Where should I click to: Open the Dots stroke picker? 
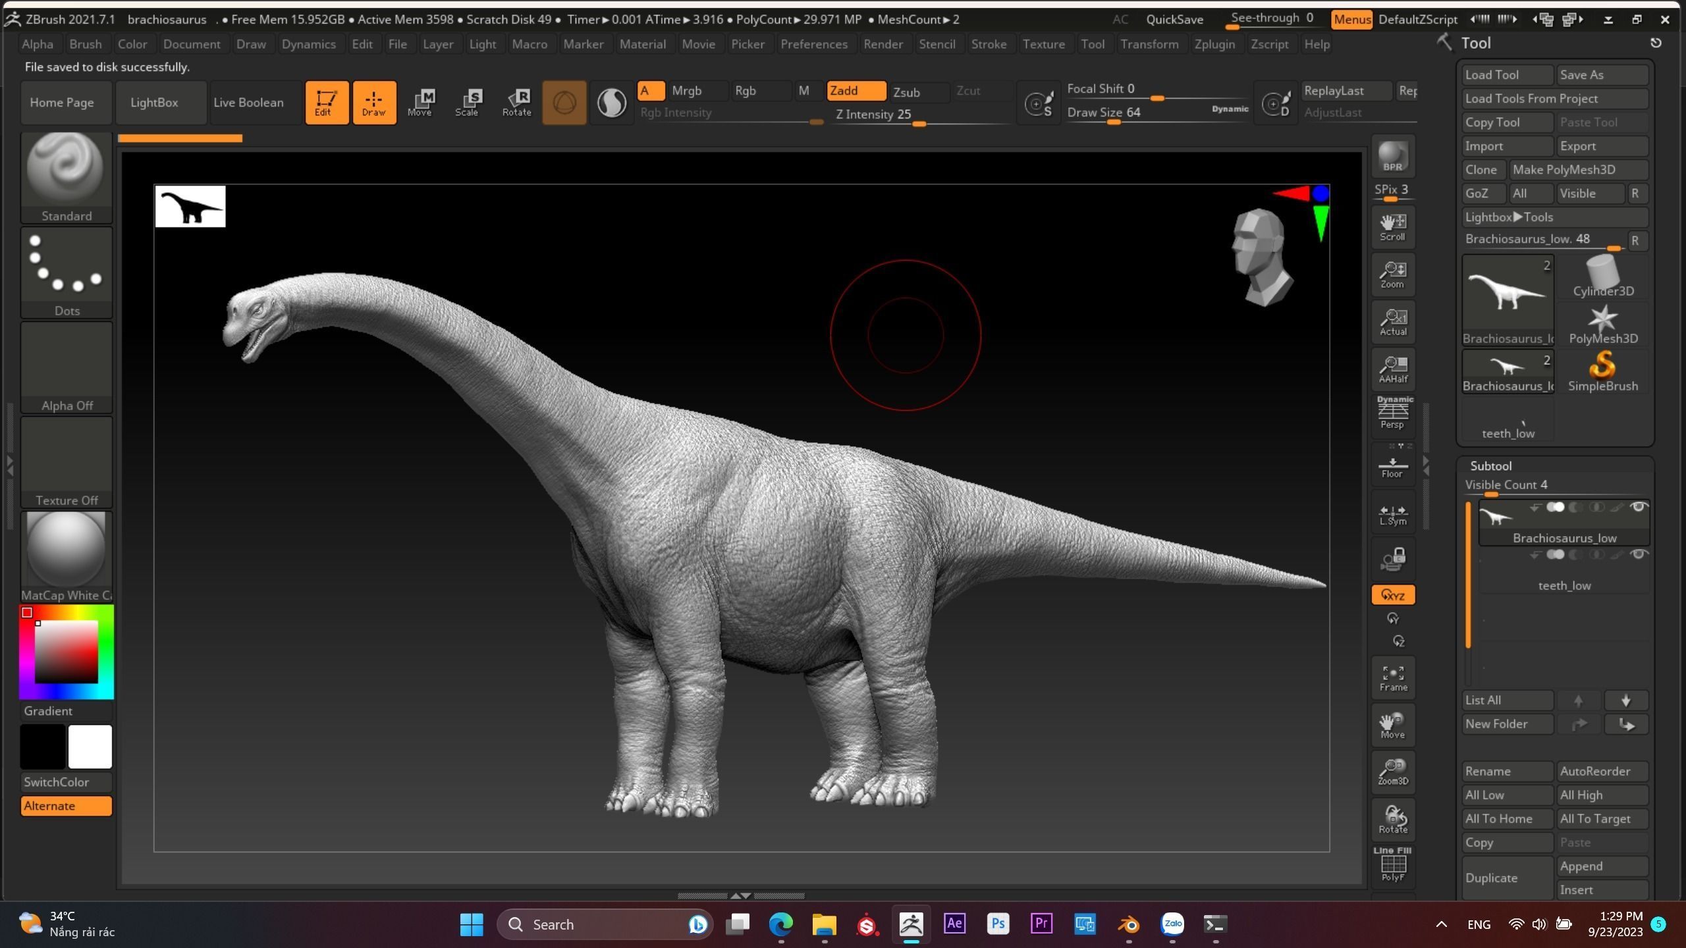coord(67,273)
